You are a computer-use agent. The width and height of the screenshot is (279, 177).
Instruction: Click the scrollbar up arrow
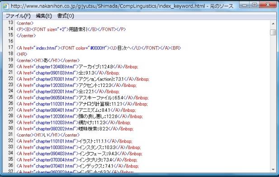[x=273, y=24]
